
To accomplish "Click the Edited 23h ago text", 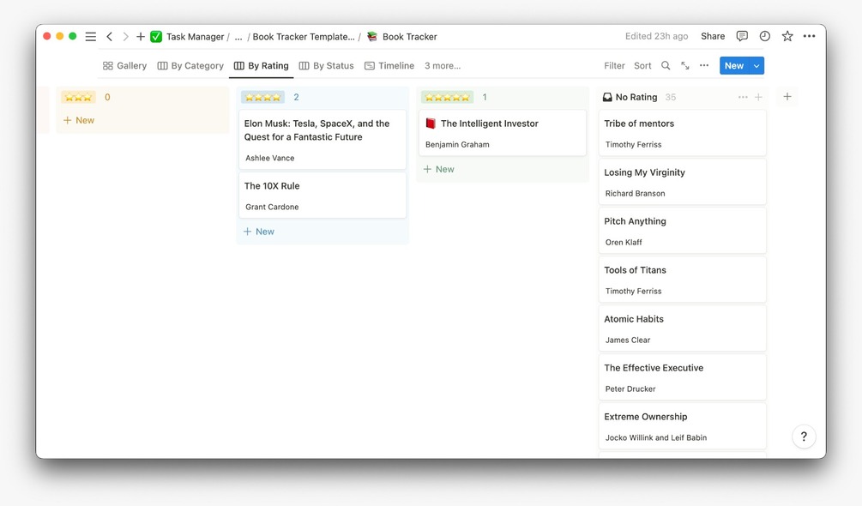I will [x=656, y=36].
